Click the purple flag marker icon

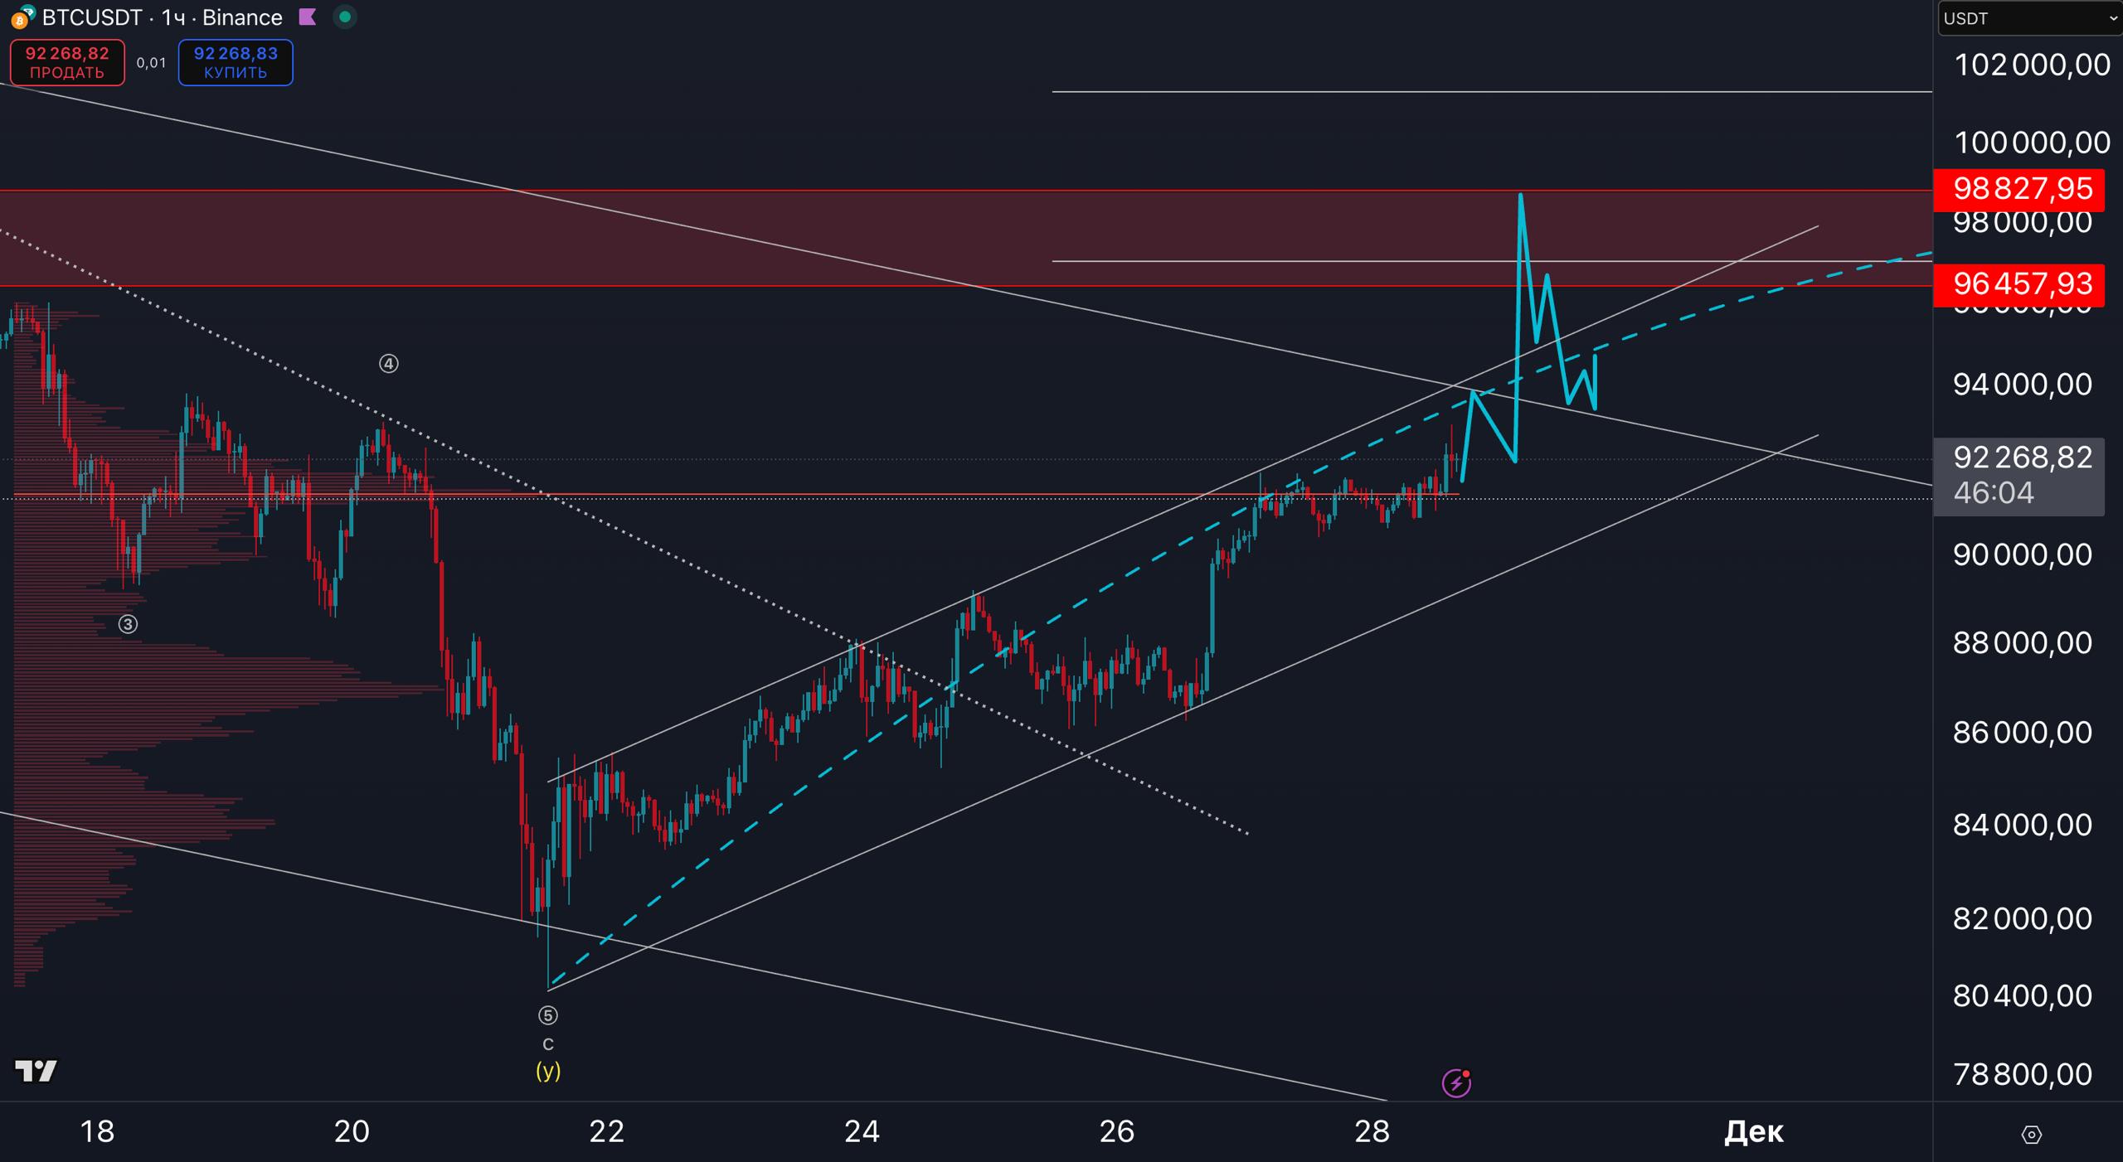point(308,17)
